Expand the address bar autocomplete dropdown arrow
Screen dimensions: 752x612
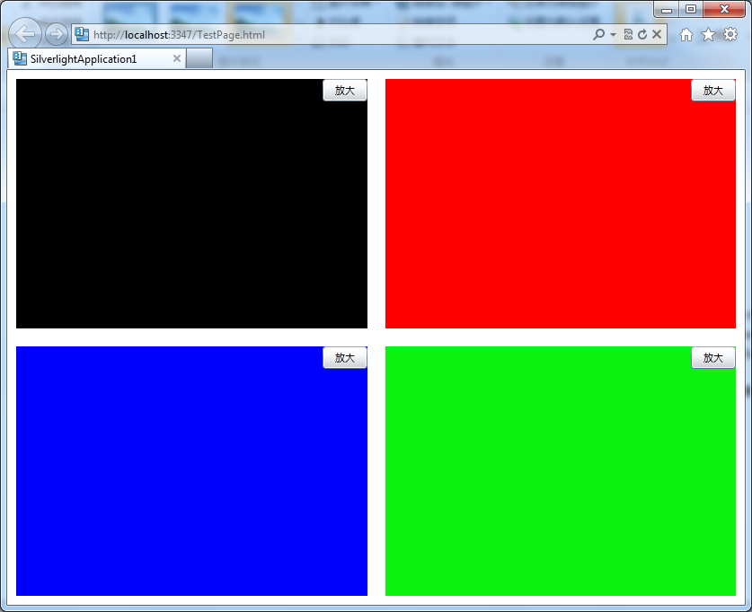(613, 34)
